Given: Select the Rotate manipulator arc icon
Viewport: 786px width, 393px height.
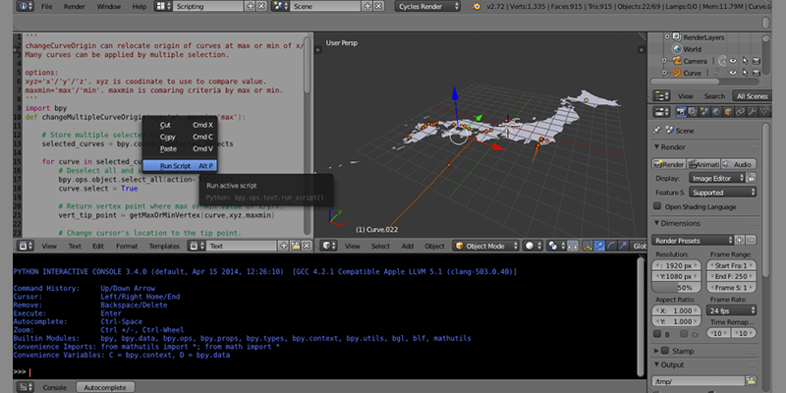Looking at the screenshot, I should [x=611, y=247].
